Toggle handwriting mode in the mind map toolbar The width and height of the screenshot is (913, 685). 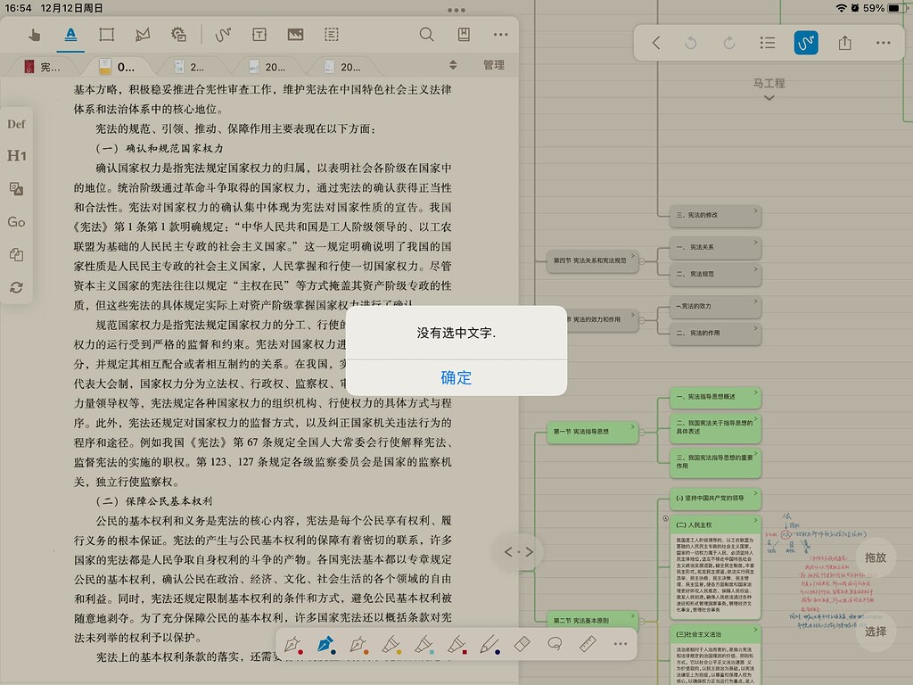pos(805,43)
